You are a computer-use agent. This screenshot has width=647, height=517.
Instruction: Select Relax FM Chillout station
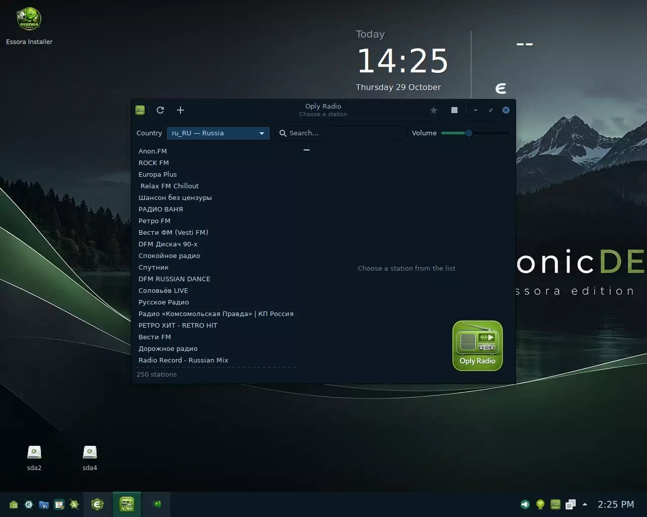coord(216,186)
